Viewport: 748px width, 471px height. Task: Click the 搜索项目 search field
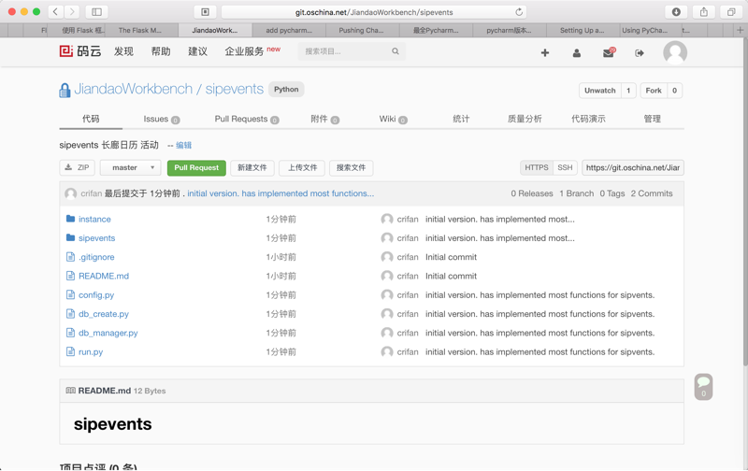(352, 51)
